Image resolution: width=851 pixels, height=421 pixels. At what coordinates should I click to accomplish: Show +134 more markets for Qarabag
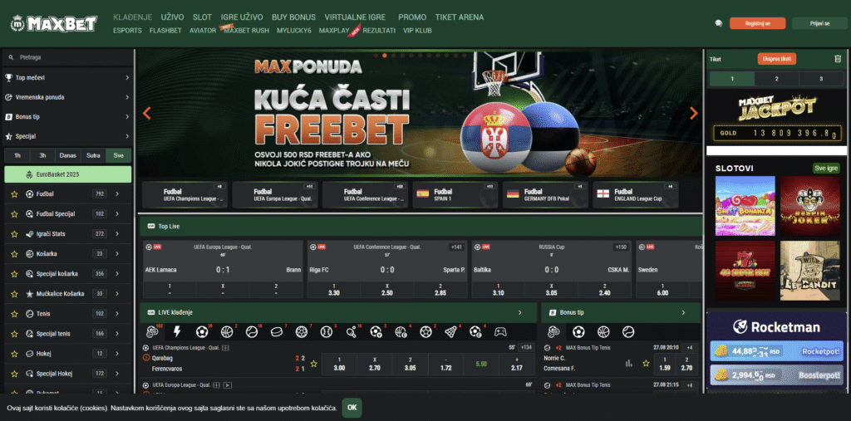tap(526, 347)
